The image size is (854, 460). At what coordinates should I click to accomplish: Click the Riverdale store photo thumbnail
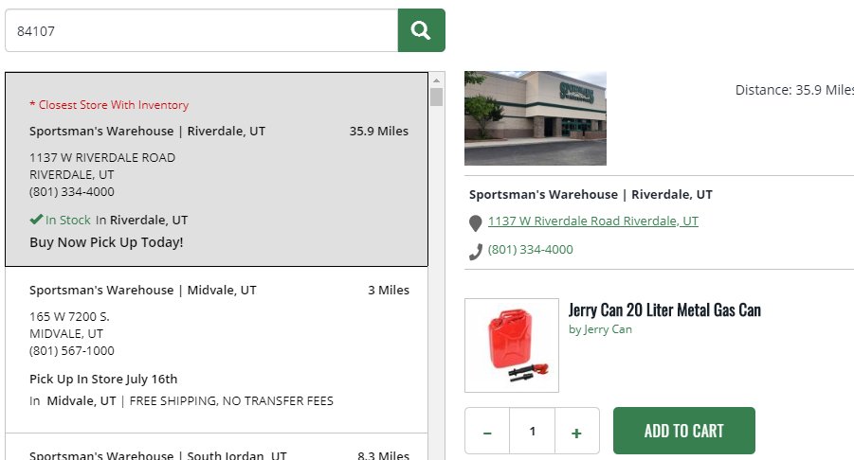point(535,118)
